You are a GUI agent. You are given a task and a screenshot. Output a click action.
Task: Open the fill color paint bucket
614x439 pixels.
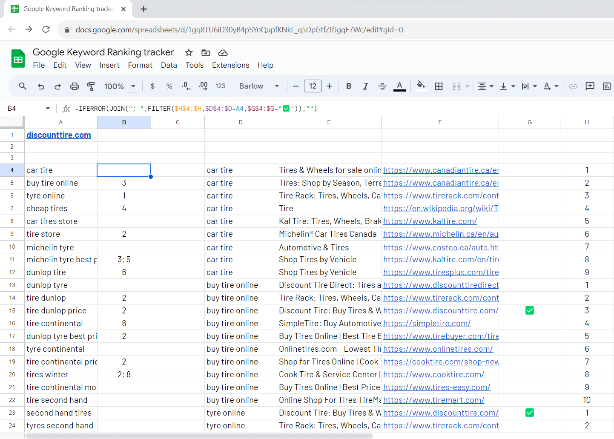420,86
